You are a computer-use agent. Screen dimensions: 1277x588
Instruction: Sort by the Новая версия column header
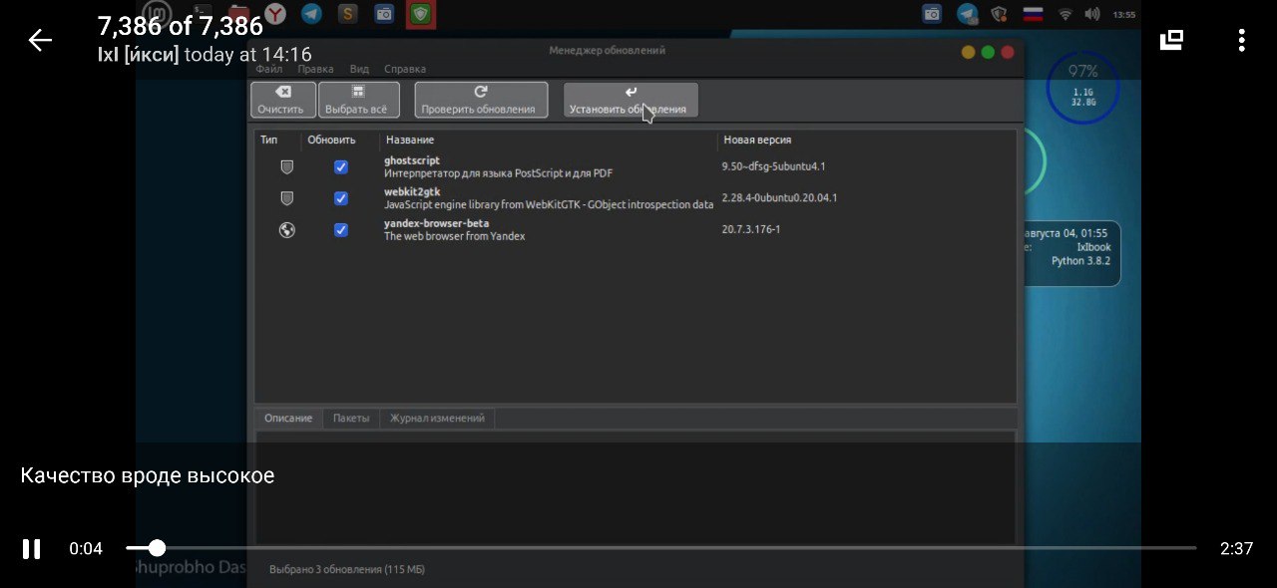(758, 140)
